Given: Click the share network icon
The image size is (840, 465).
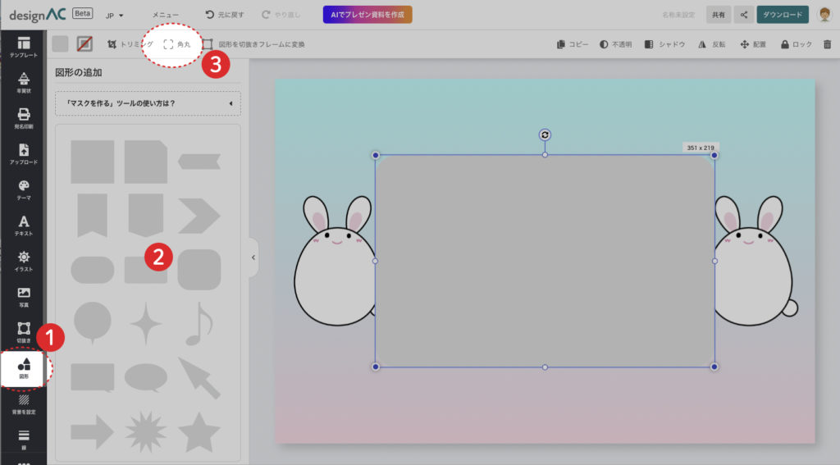Looking at the screenshot, I should (x=744, y=15).
